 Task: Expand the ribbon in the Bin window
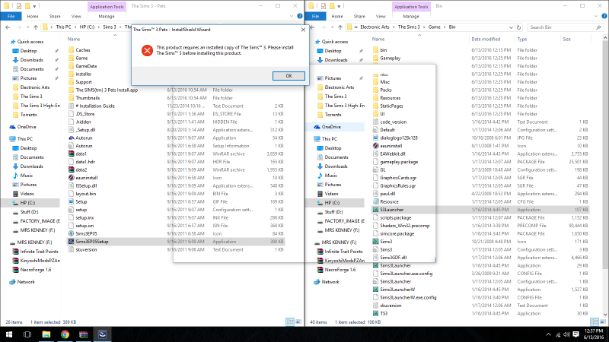coord(596,16)
